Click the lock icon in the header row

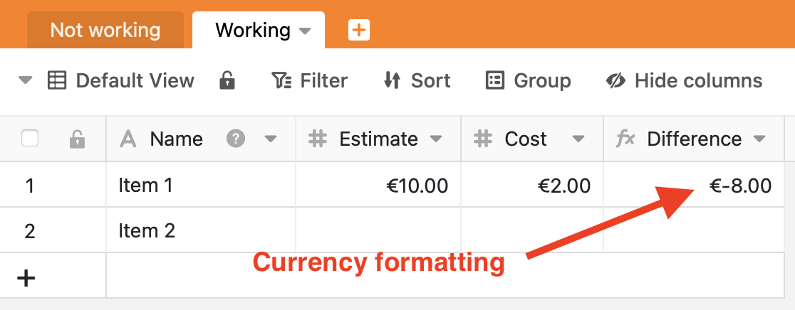point(77,139)
